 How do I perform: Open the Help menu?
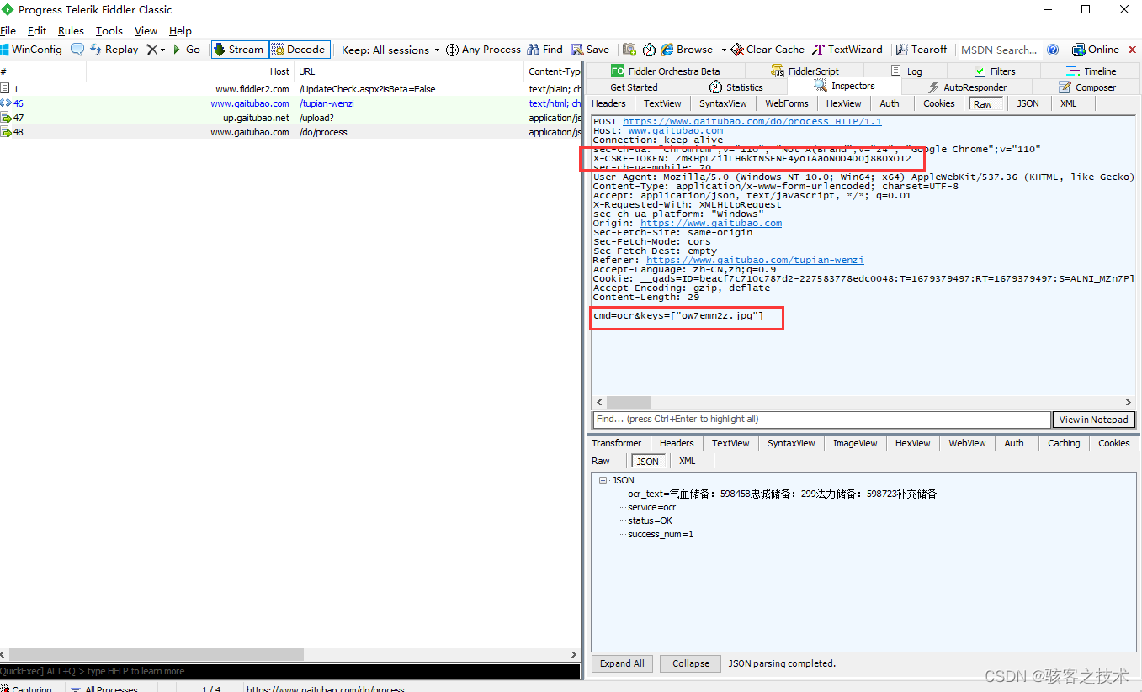click(x=180, y=30)
